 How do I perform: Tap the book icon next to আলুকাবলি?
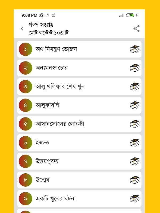(135, 105)
